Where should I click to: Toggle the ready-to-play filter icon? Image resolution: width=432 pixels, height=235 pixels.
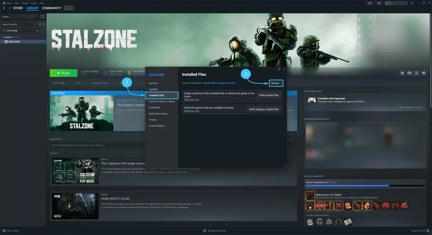pyautogui.click(x=44, y=24)
